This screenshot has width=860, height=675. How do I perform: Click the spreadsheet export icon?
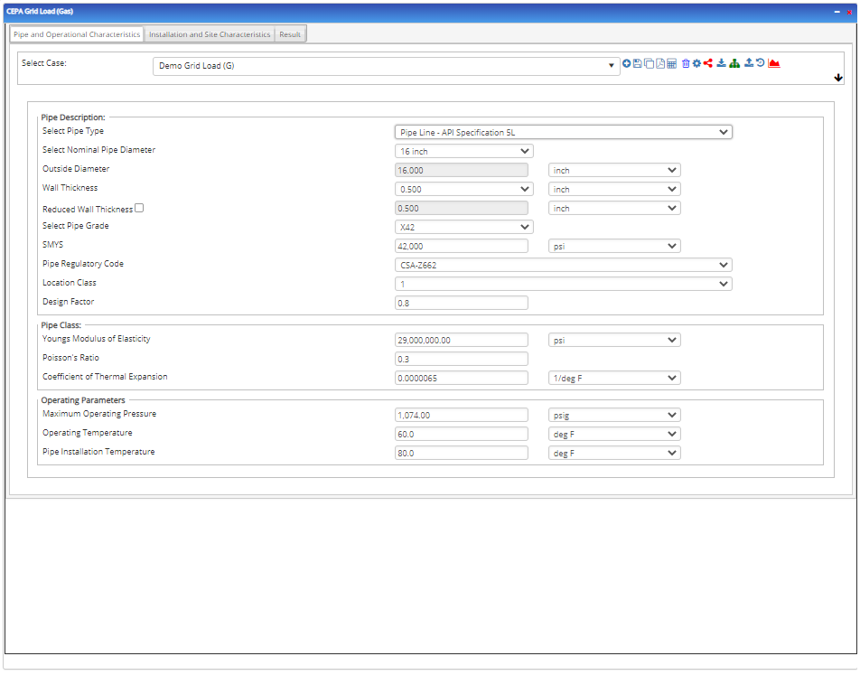tap(672, 62)
